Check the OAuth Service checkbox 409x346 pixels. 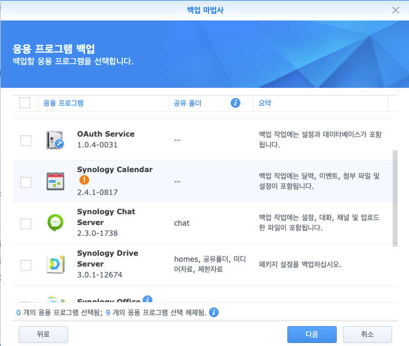point(26,141)
